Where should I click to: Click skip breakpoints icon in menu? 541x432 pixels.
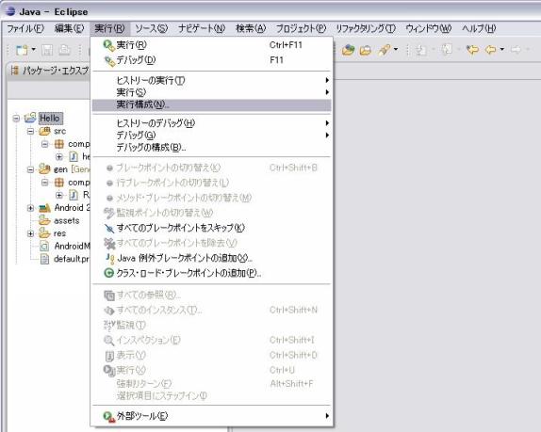(109, 228)
